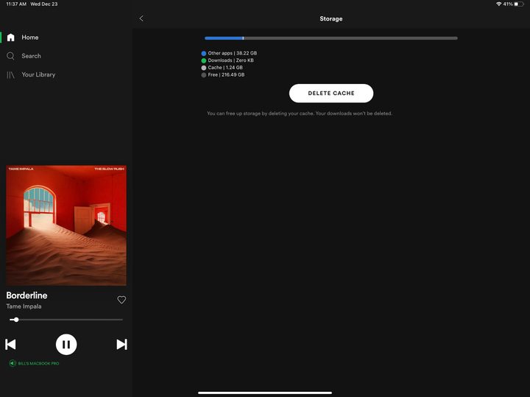530x397 pixels.
Task: Click the green Downloads legend dot
Action: (x=204, y=60)
